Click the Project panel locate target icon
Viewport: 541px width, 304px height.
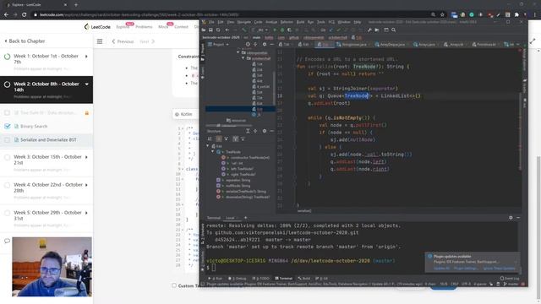[248, 45]
